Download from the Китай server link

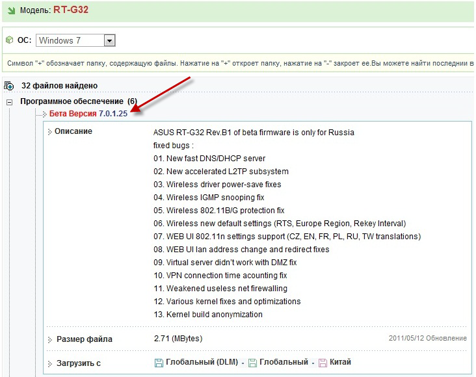tap(341, 362)
